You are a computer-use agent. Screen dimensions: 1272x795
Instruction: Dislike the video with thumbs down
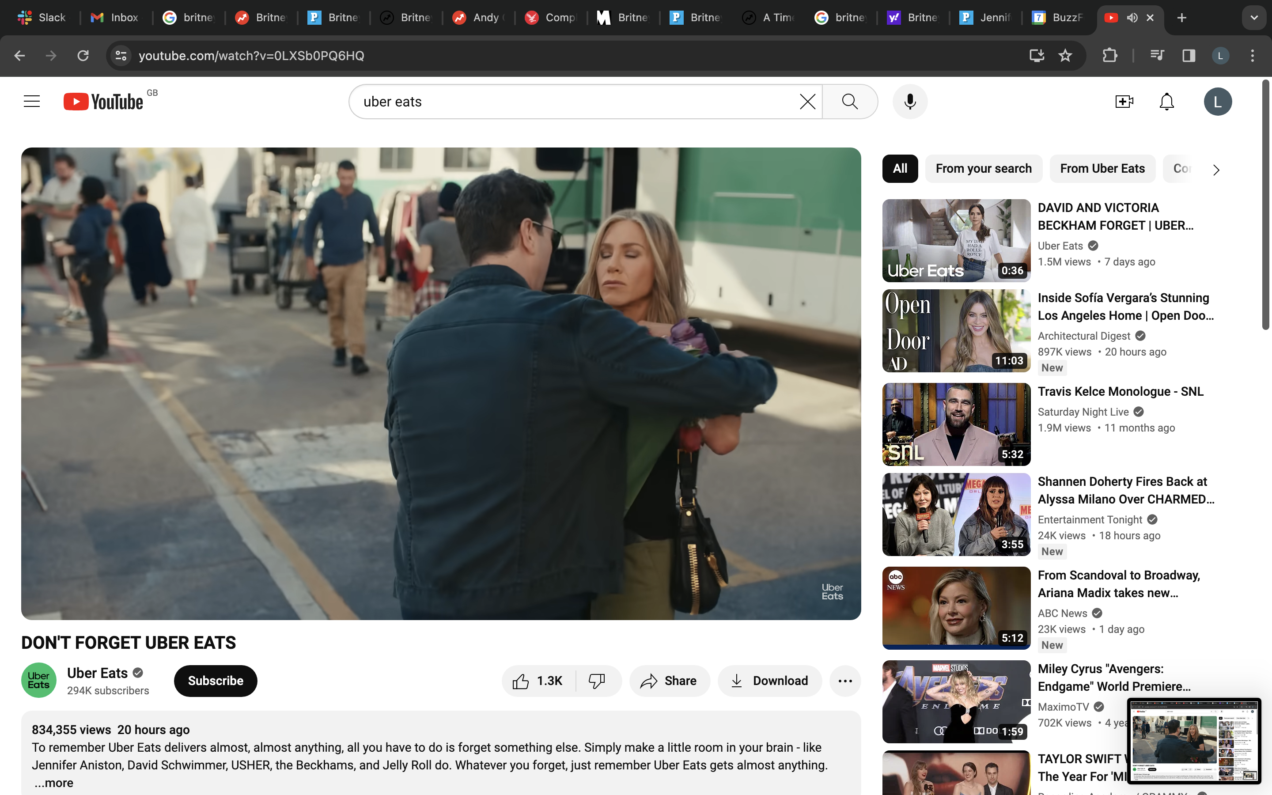point(598,681)
